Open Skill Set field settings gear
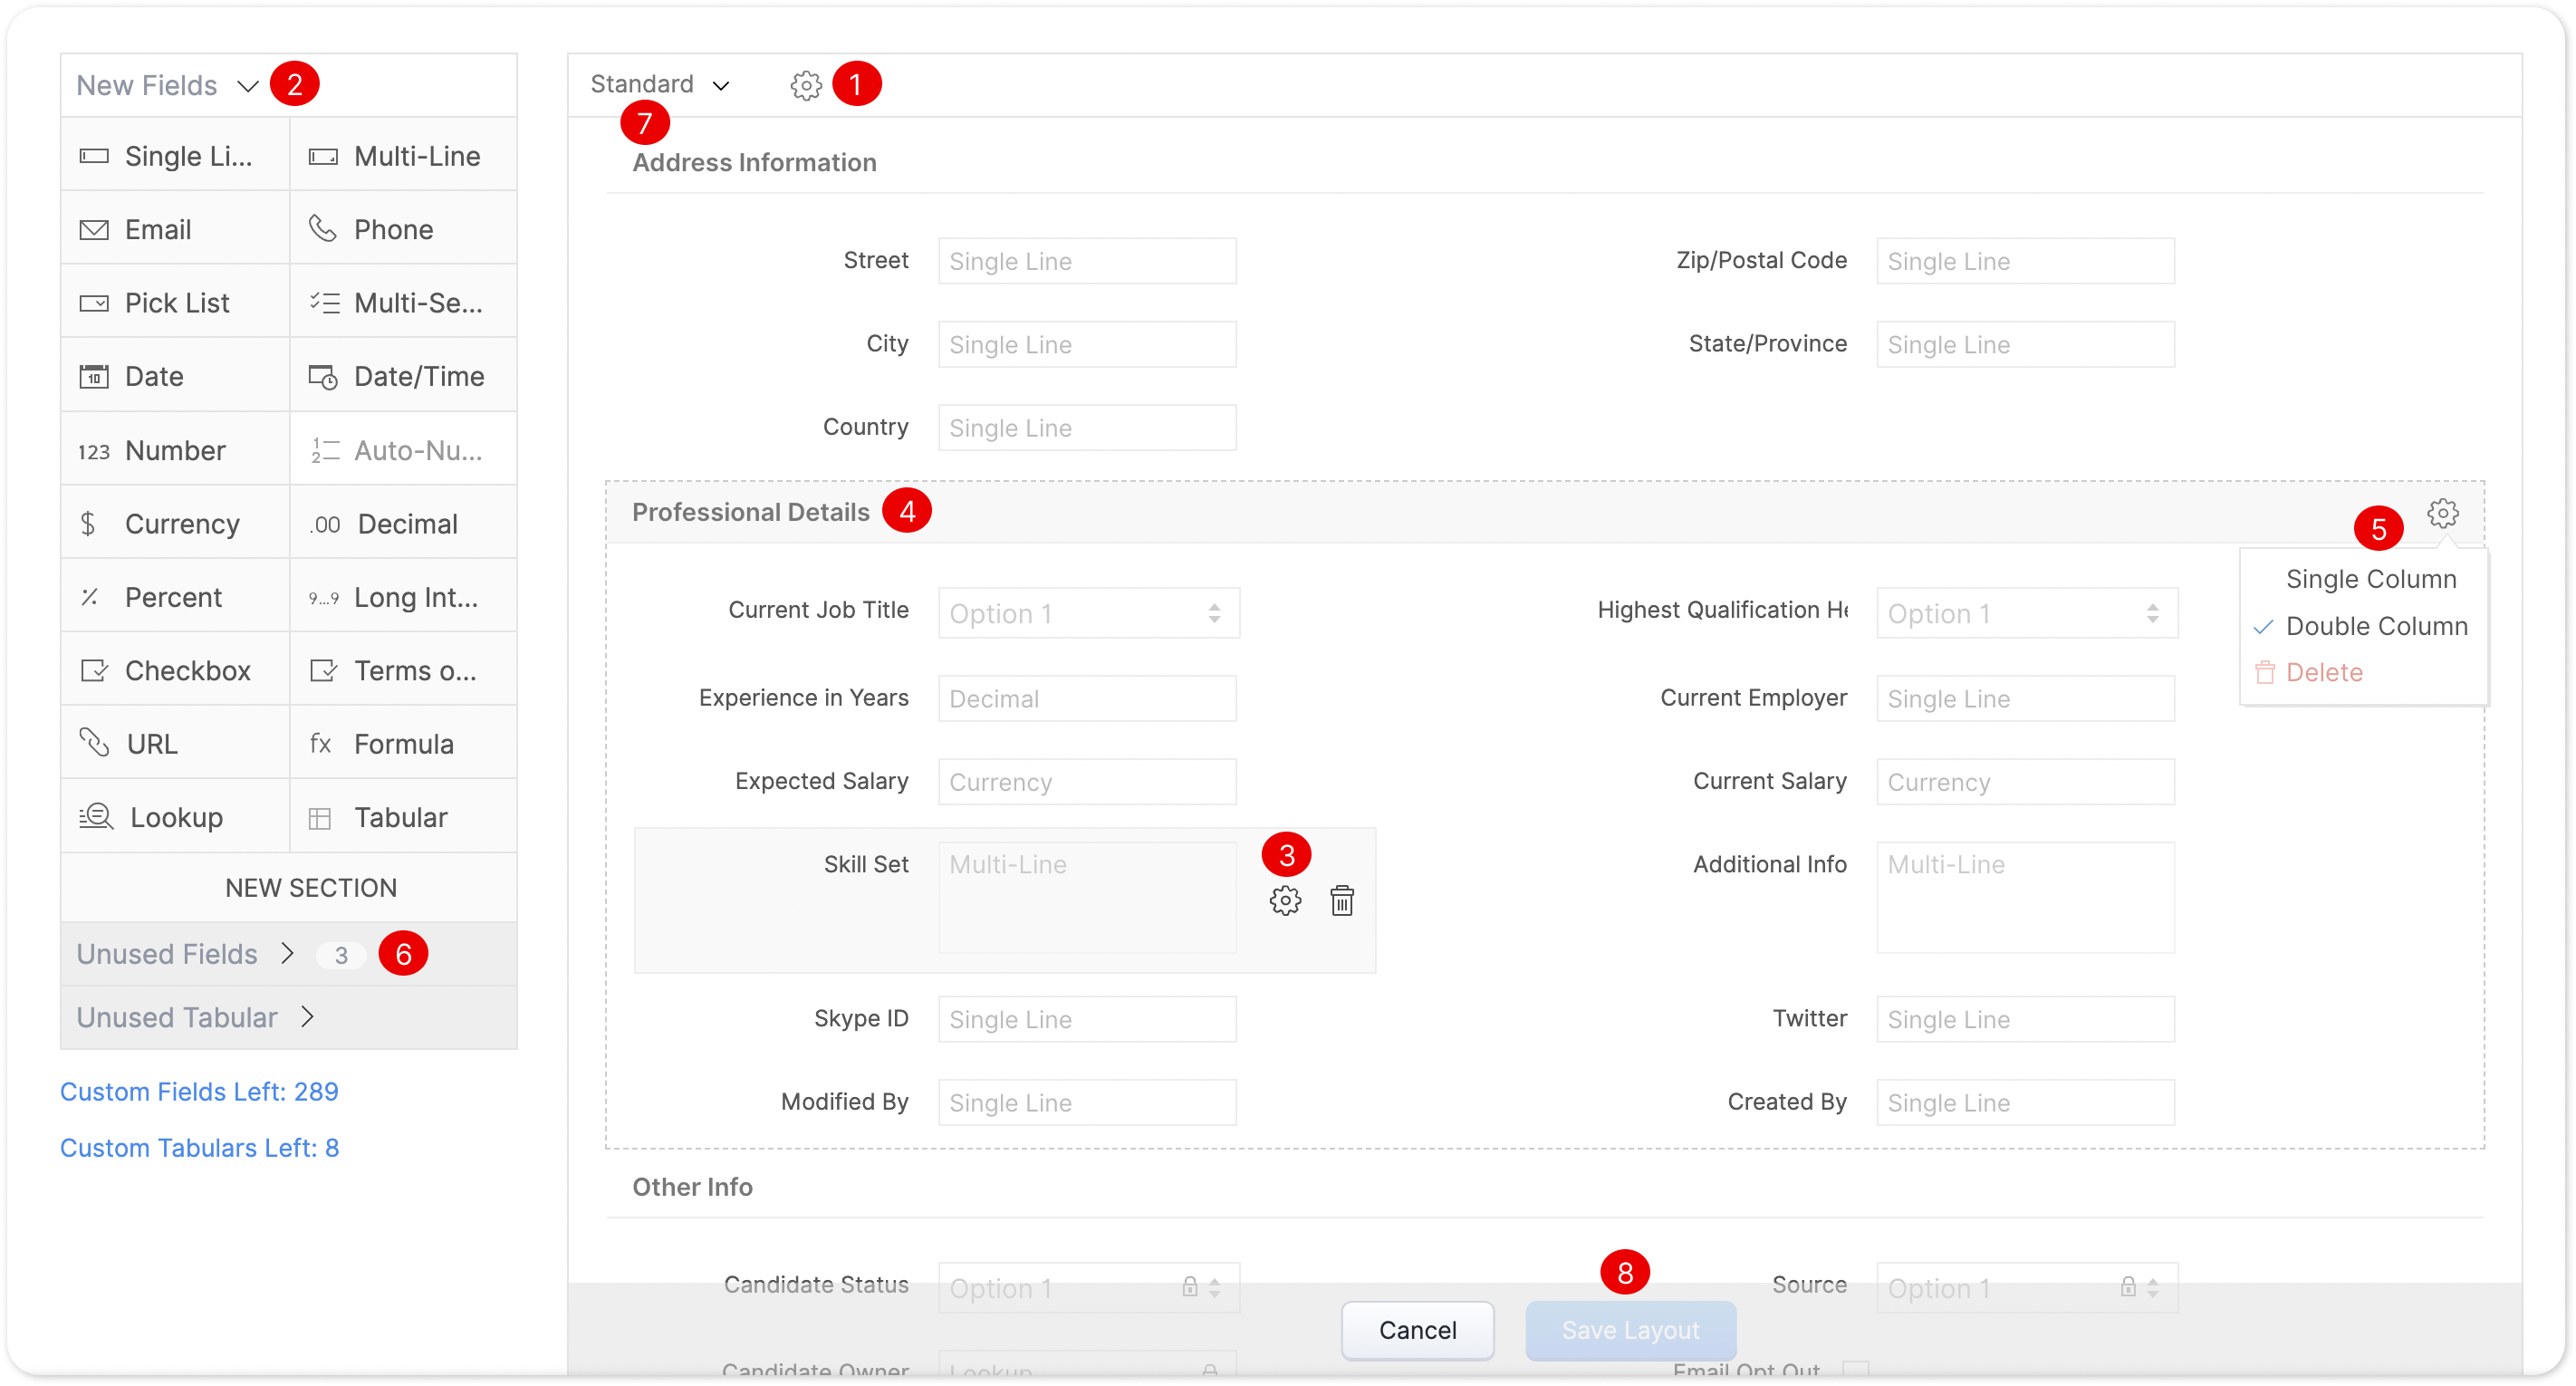The height and width of the screenshot is (1386, 2576). coord(1285,900)
